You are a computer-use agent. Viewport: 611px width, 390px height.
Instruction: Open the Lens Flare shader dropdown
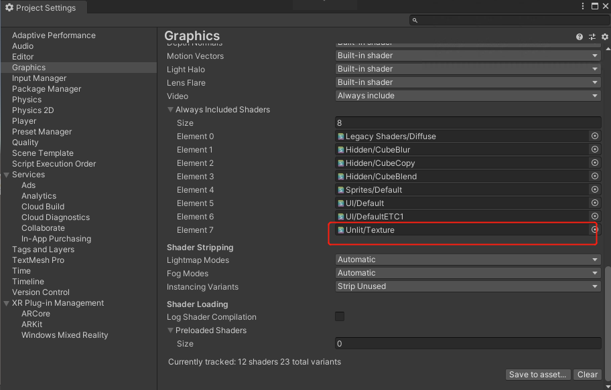click(x=468, y=82)
